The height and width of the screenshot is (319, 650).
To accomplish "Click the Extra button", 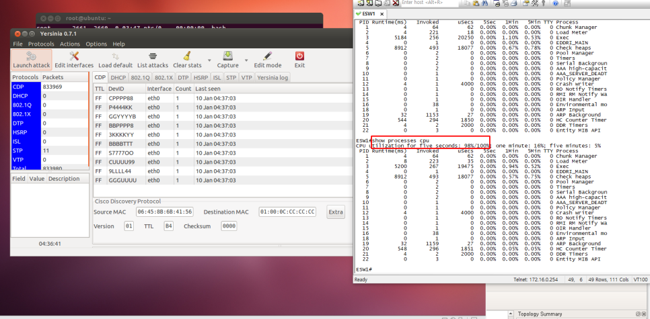I will click(335, 212).
